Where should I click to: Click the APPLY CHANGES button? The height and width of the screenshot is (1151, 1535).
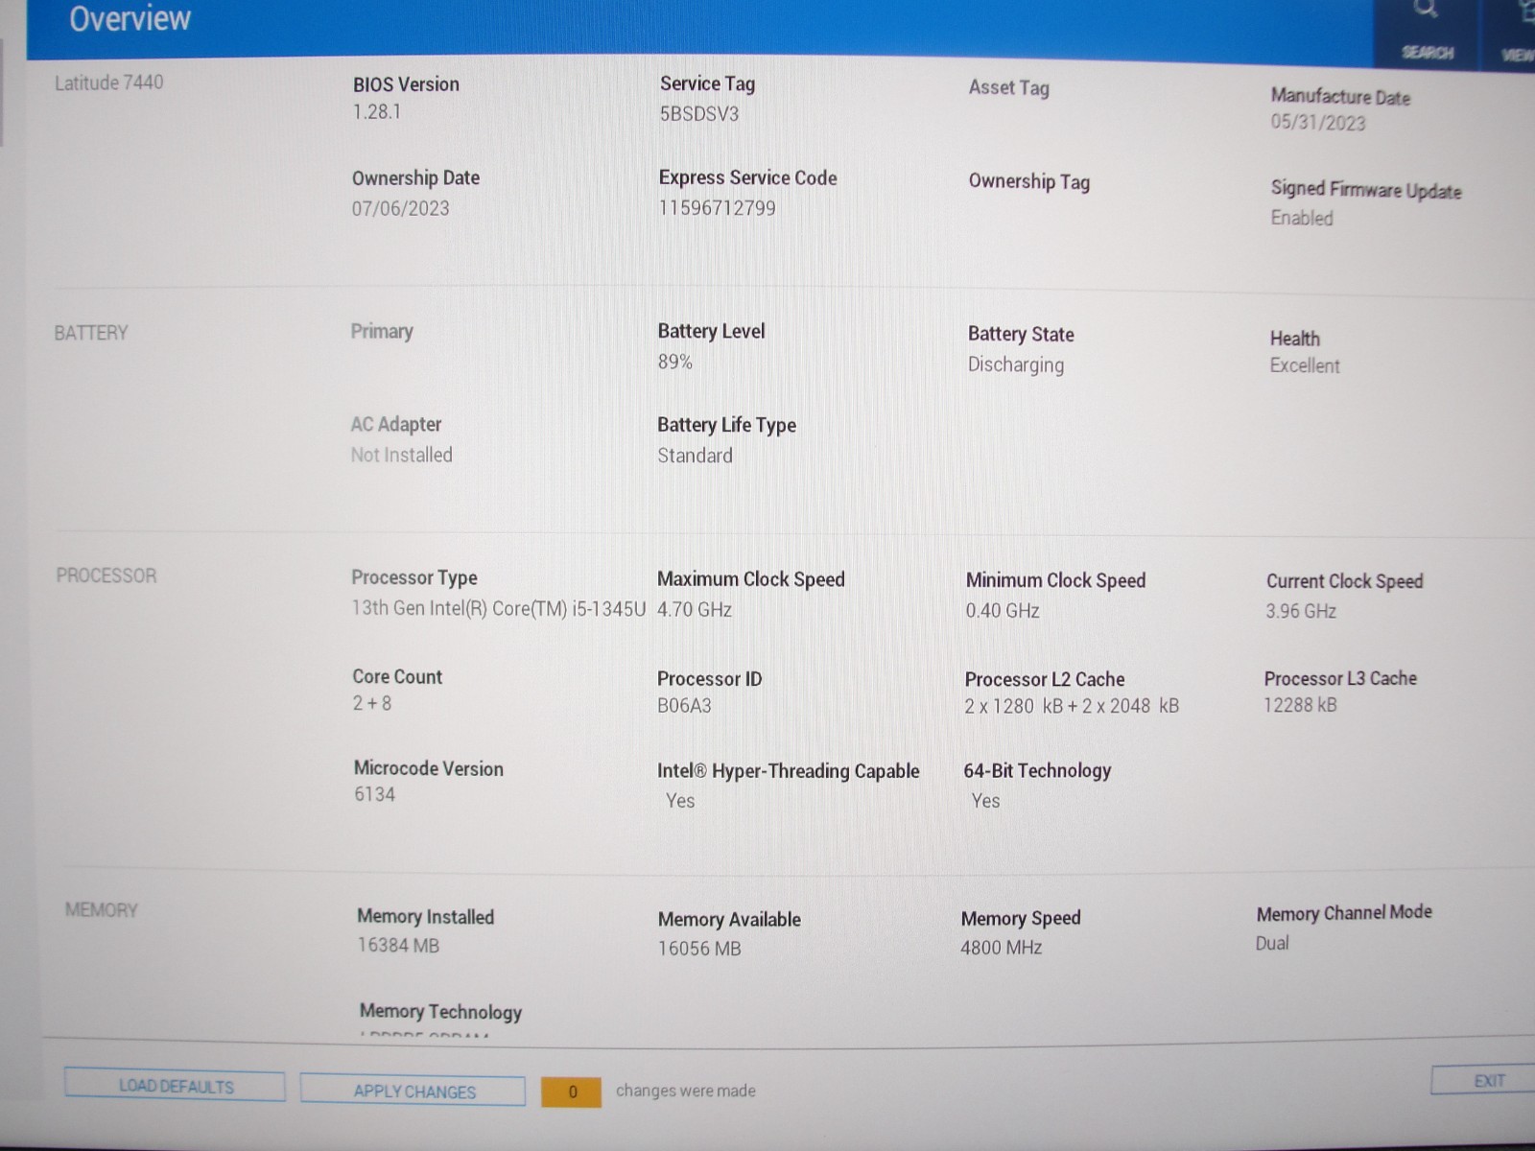pyautogui.click(x=413, y=1092)
